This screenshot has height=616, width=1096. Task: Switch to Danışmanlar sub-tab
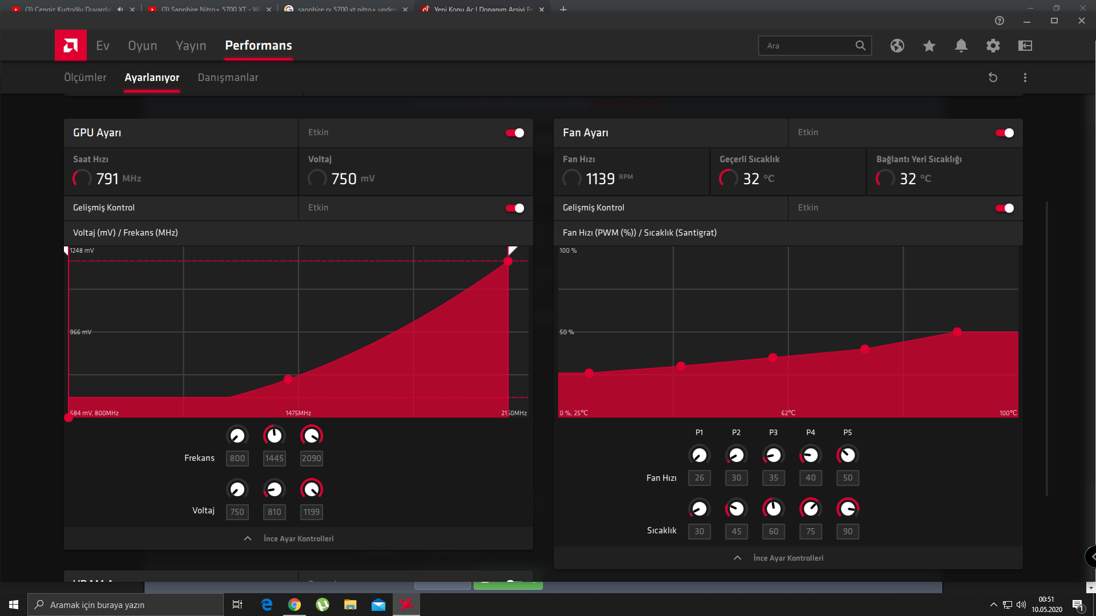pyautogui.click(x=228, y=78)
